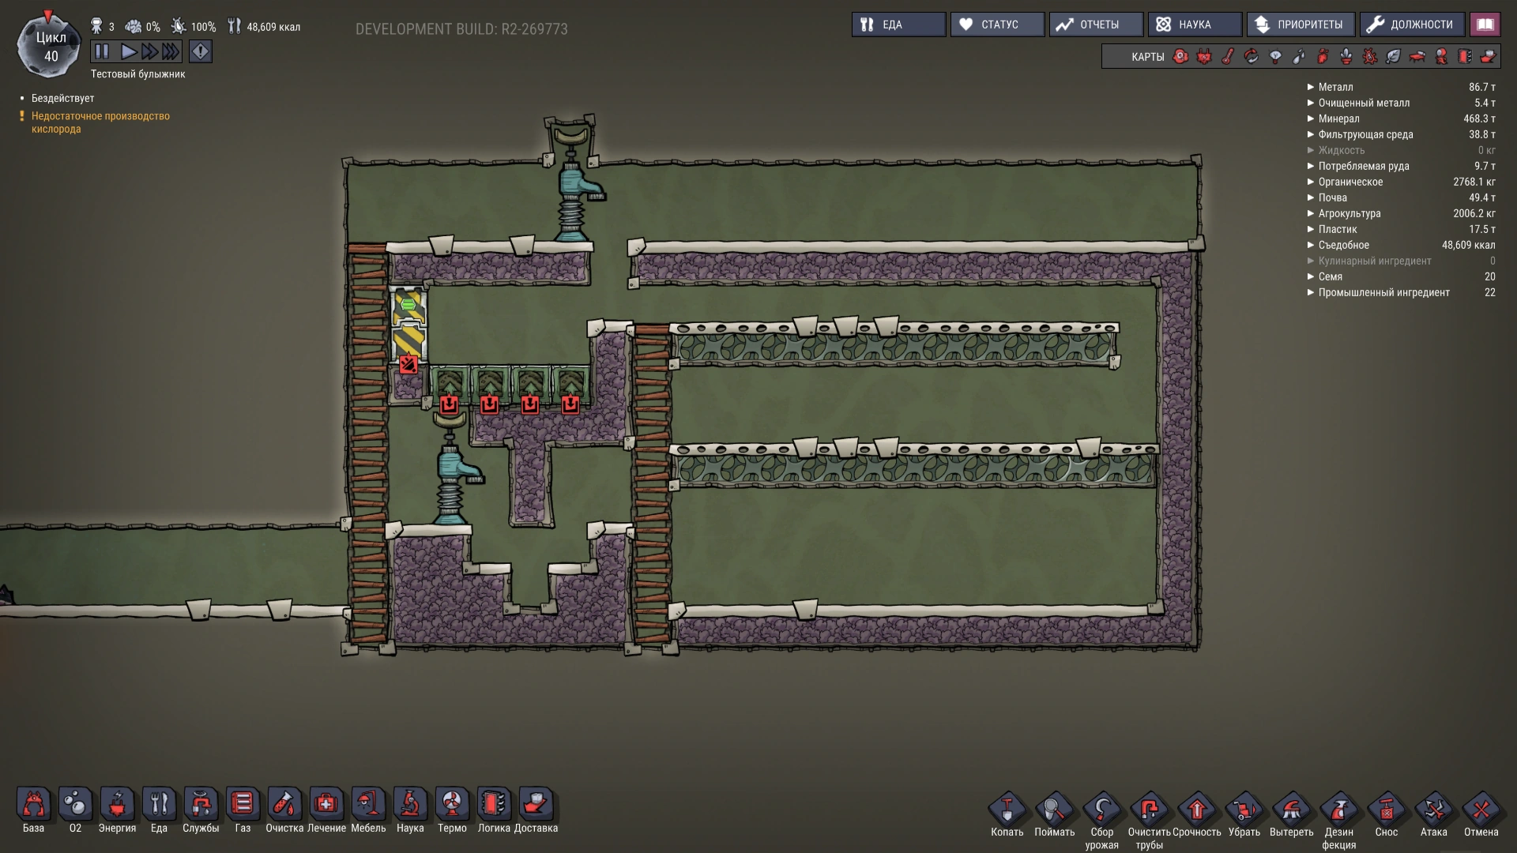Show the Temperature overlay thermometer icon
The image size is (1517, 853).
[x=1228, y=57]
